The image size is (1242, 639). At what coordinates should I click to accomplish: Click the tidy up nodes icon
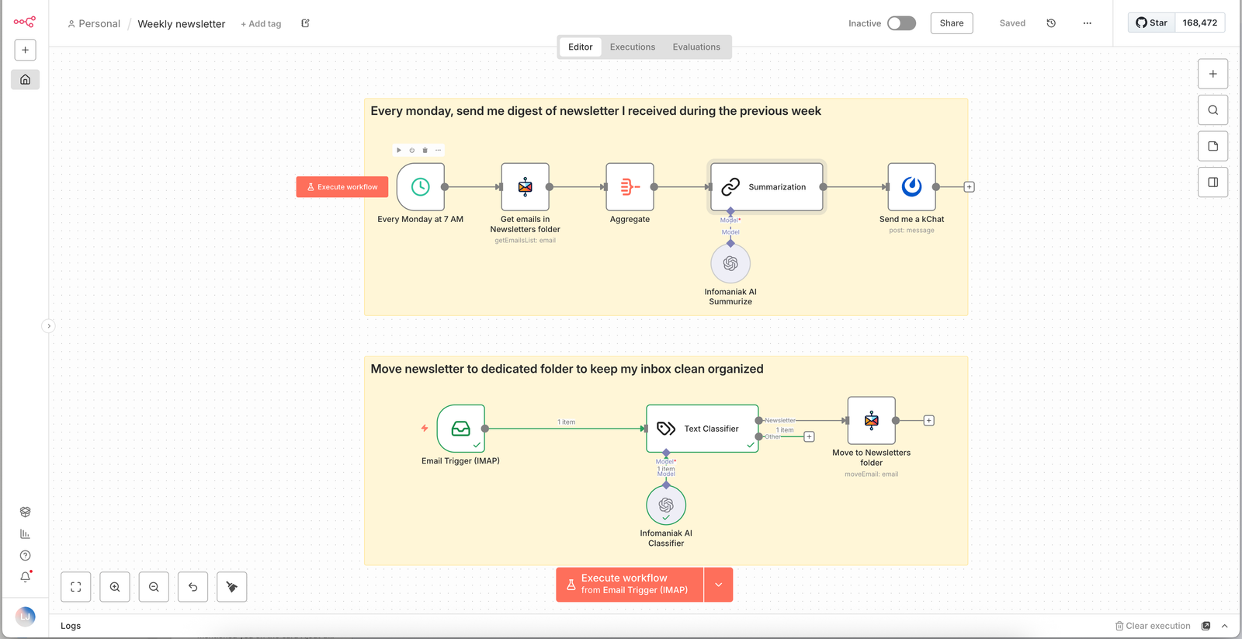(231, 587)
